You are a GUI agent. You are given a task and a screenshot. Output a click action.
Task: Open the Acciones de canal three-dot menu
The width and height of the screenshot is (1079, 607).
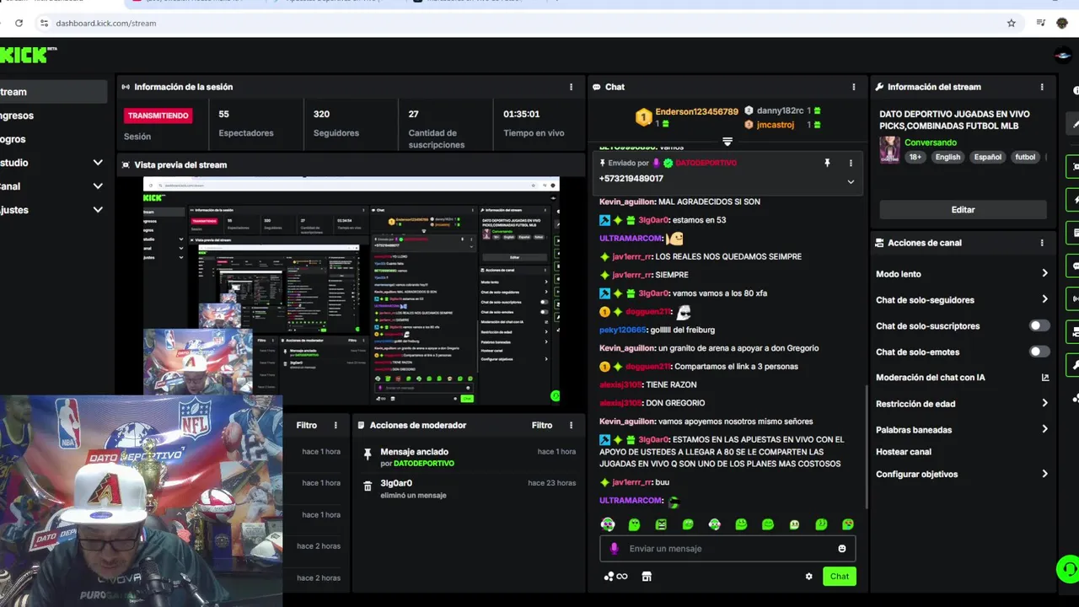1042,243
